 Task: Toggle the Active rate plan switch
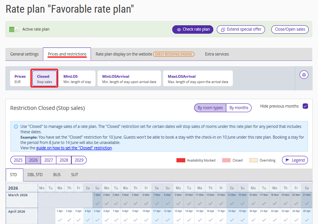point(14,29)
